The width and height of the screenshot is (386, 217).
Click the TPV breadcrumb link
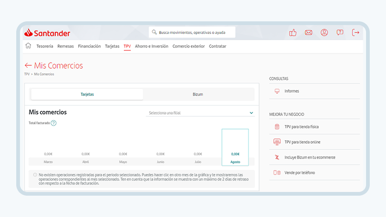click(27, 74)
